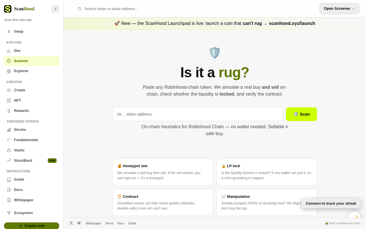This screenshot has width=366, height=229.
Task: Open Docs in the sidebar
Action: pyautogui.click(x=31, y=190)
